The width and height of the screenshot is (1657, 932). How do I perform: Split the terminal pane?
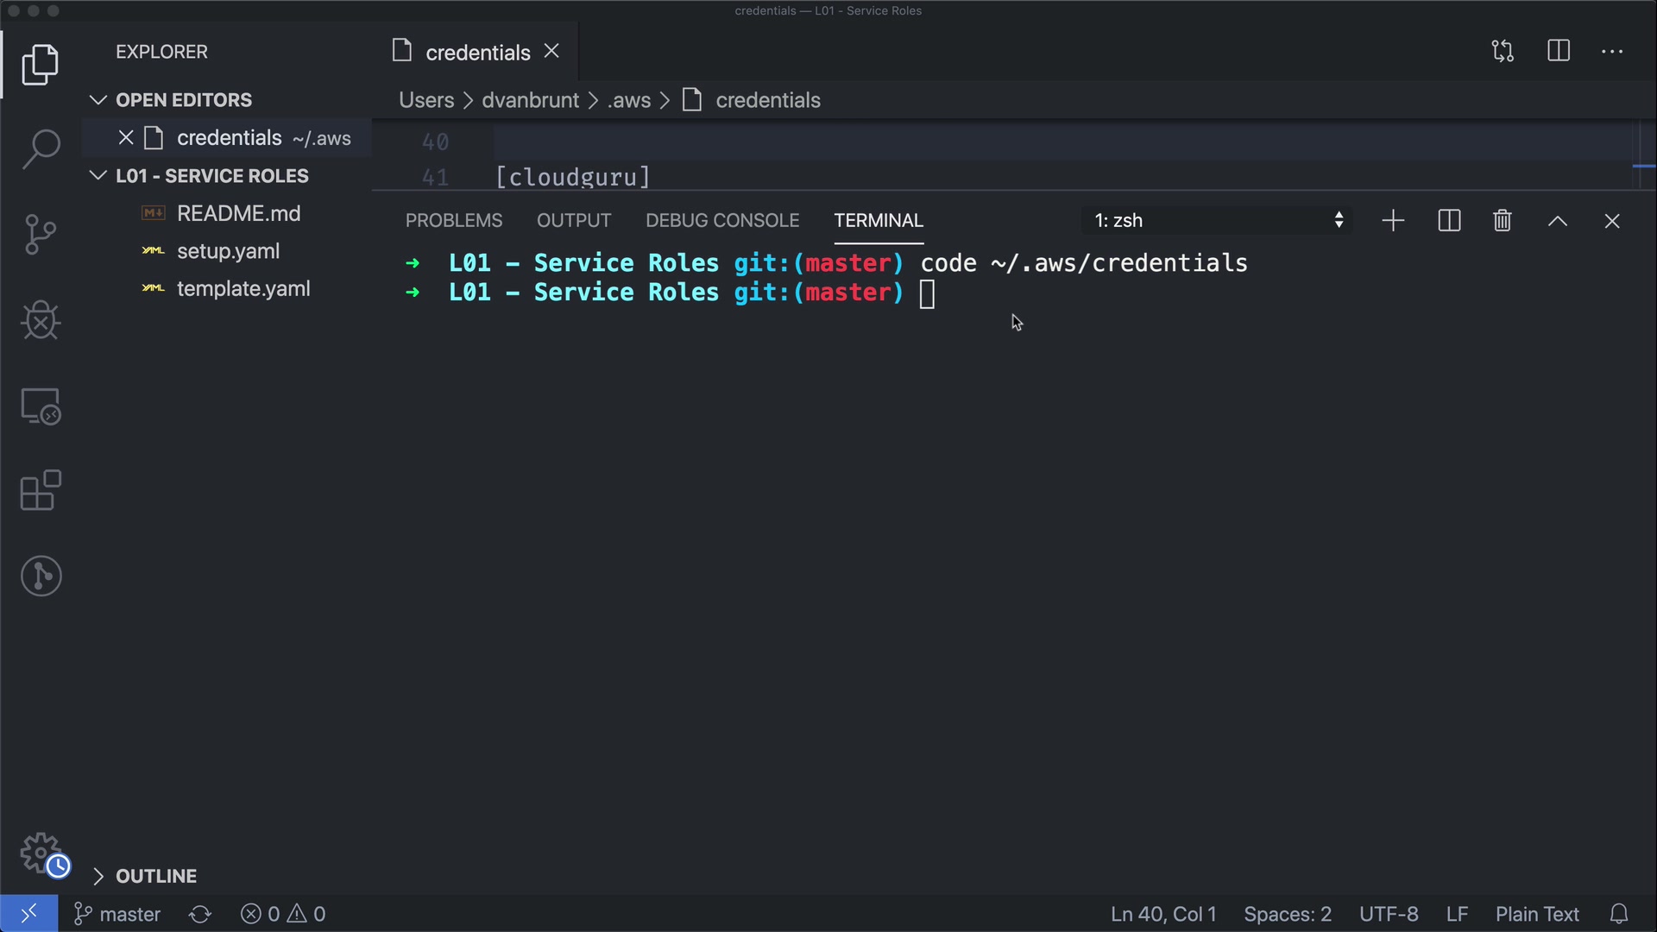pos(1449,221)
